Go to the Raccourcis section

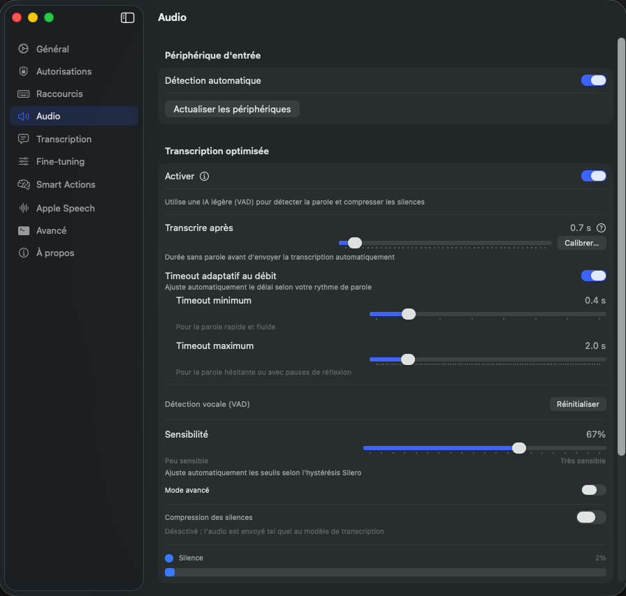[x=74, y=94]
